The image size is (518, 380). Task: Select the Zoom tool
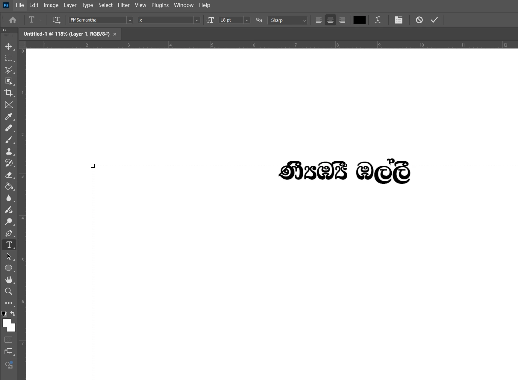click(9, 291)
